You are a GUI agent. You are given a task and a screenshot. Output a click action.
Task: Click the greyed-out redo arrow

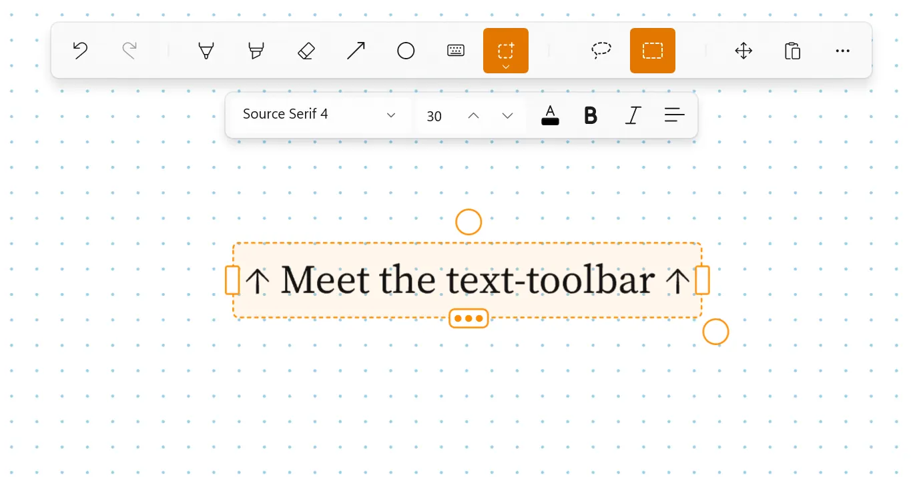[x=129, y=51]
